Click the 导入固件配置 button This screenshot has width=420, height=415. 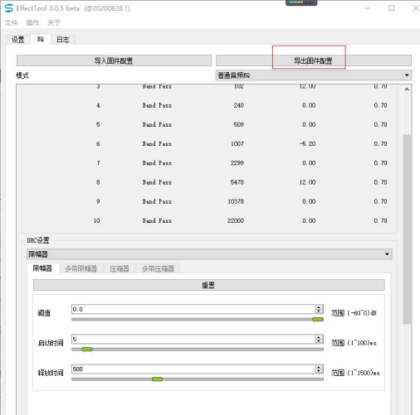[x=114, y=60]
